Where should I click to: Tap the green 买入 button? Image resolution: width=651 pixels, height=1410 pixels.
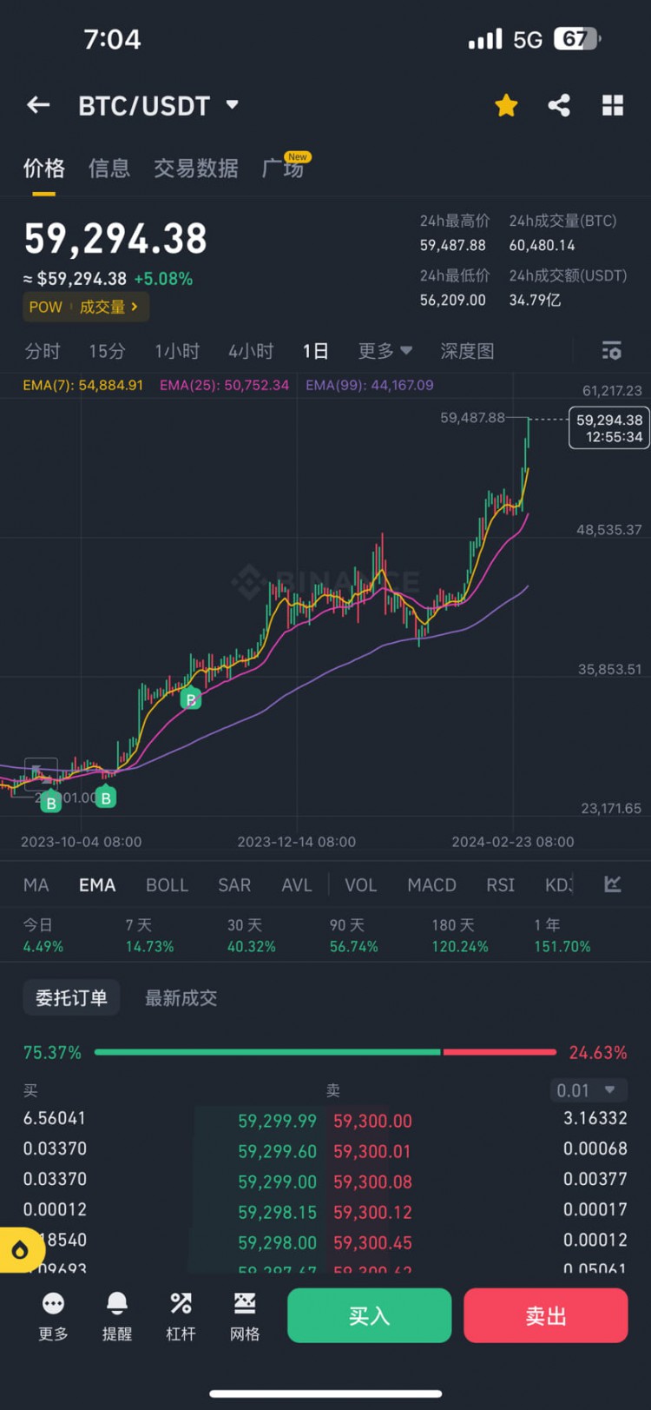click(x=370, y=1315)
